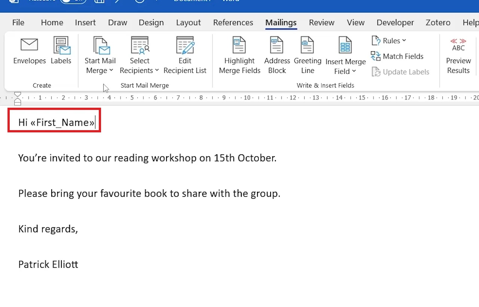Viewport: 479px width, 307px height.
Task: Toggle Highlight Merge Fields
Action: pyautogui.click(x=239, y=55)
